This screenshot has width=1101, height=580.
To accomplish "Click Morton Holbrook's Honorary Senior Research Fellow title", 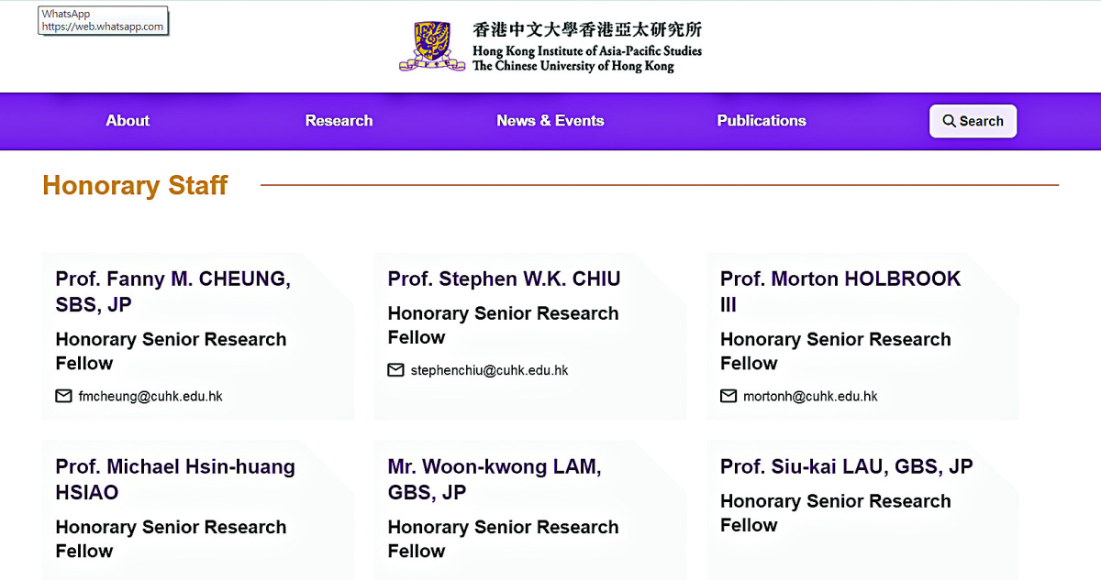I will tap(836, 351).
